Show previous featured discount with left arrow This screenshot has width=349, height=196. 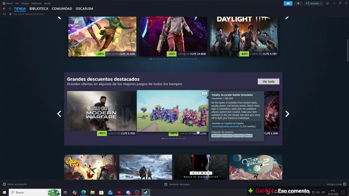(x=59, y=114)
